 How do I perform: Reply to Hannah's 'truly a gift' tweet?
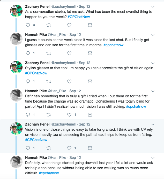pos(28,115)
